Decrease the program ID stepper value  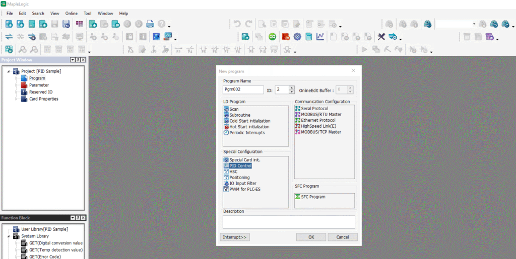[x=292, y=92]
